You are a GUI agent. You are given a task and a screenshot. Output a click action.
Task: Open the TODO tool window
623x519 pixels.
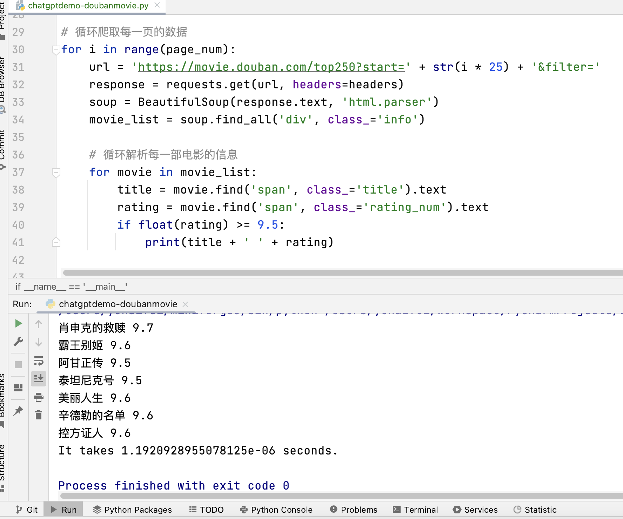[x=206, y=510]
